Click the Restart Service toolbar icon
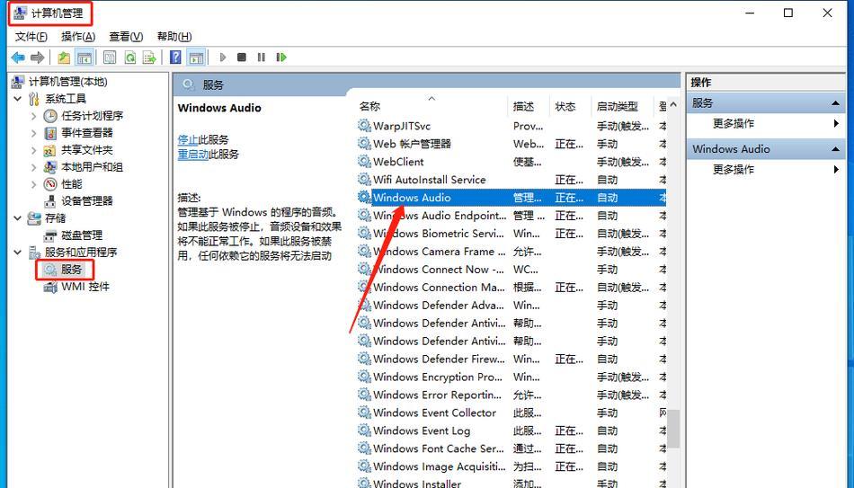 coord(281,58)
